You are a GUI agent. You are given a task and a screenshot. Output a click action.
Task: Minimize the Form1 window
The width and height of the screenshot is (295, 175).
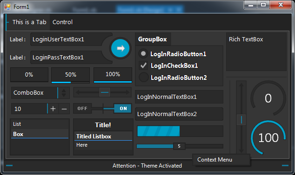pyautogui.click(x=251, y=5)
